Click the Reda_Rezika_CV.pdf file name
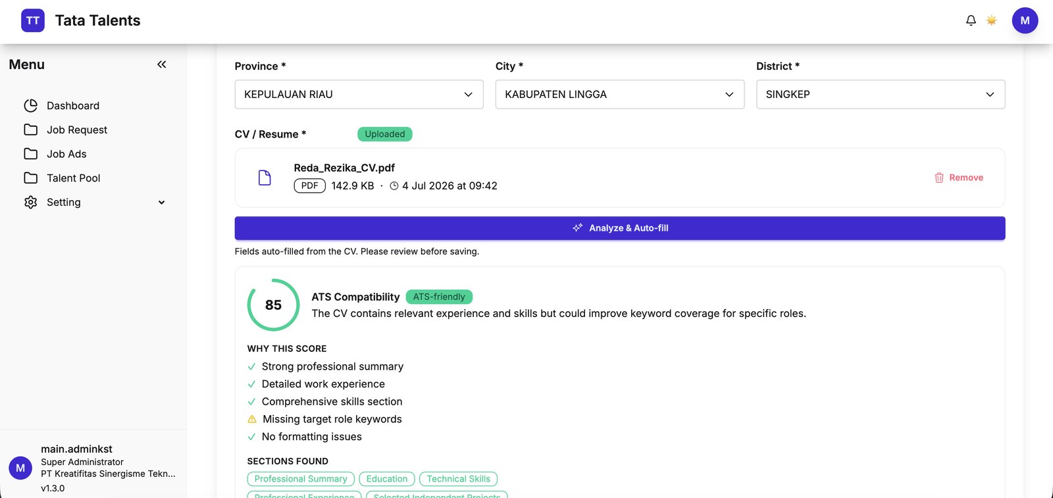 pos(344,168)
